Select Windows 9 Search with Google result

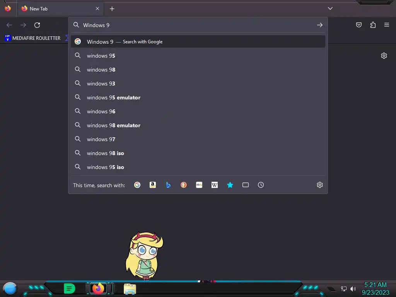click(198, 42)
